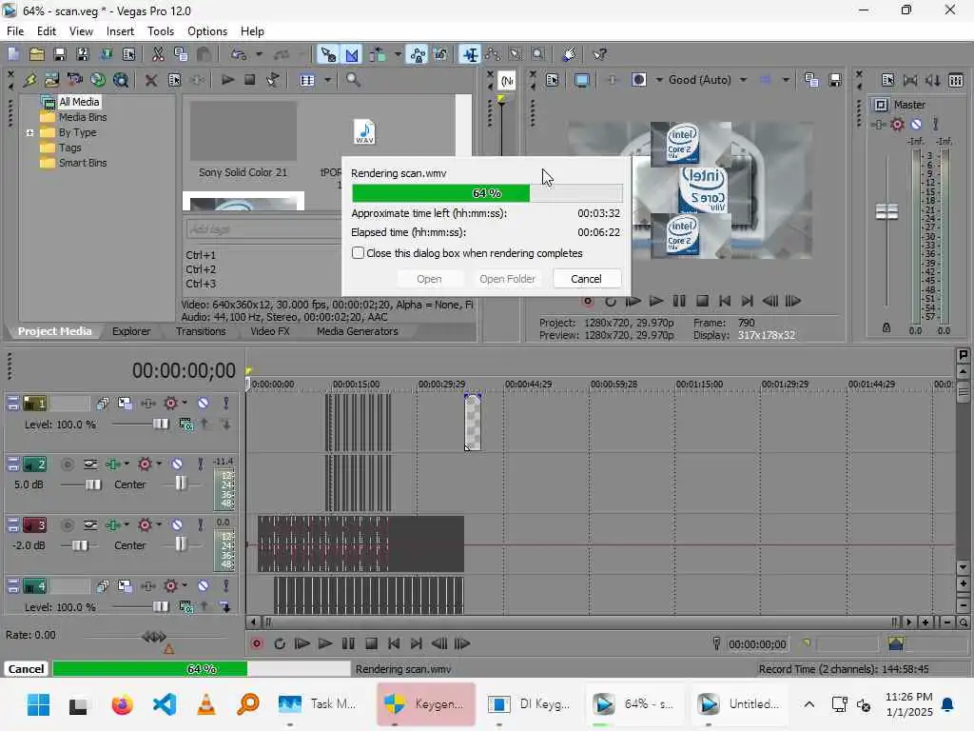Click the Open project folder icon
974x731 pixels.
37,54
